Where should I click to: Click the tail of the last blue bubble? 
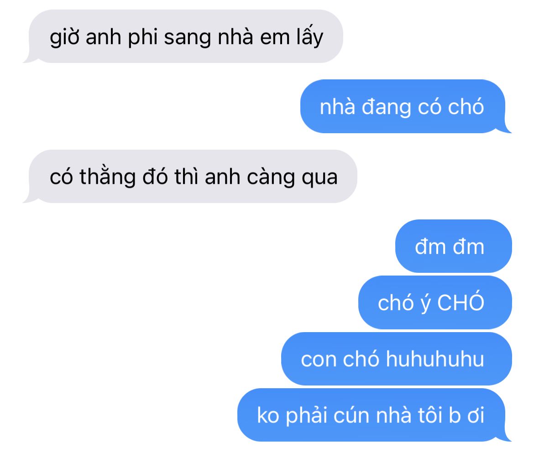click(505, 437)
